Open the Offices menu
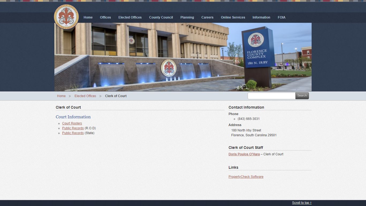 105,17
